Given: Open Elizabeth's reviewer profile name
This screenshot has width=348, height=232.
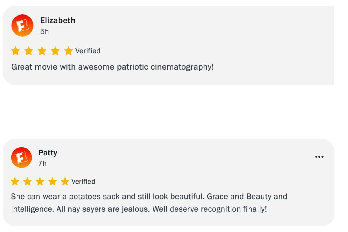Looking at the screenshot, I should pos(57,21).
